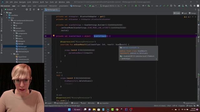Collapse the utils package
200x112 pixels.
12,54
